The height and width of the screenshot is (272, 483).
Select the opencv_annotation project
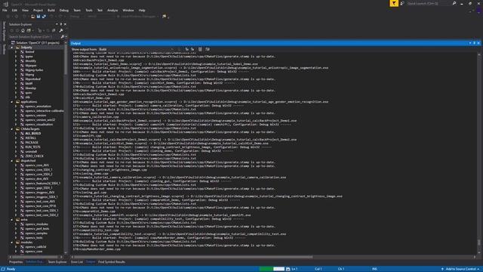pos(38,107)
